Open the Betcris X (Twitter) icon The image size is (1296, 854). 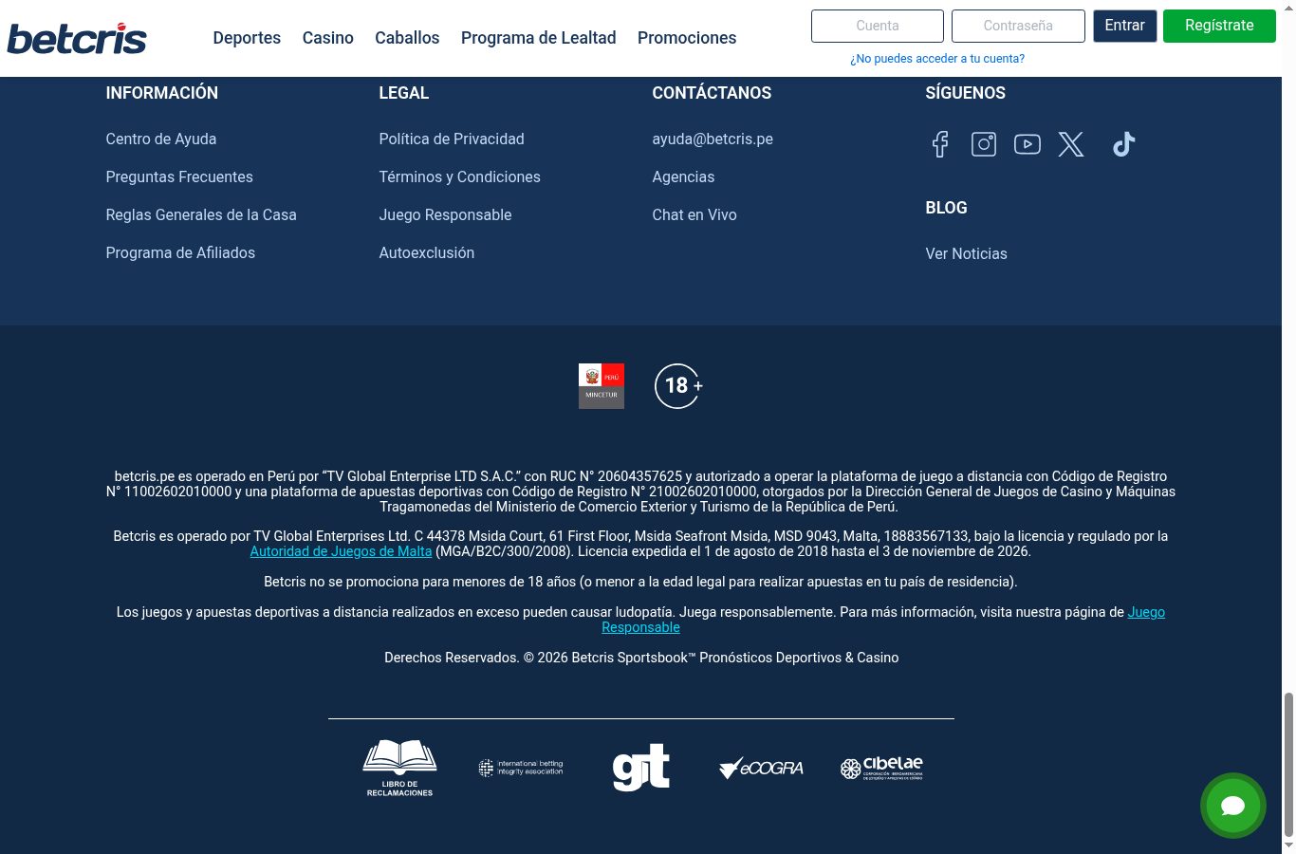point(1071,144)
